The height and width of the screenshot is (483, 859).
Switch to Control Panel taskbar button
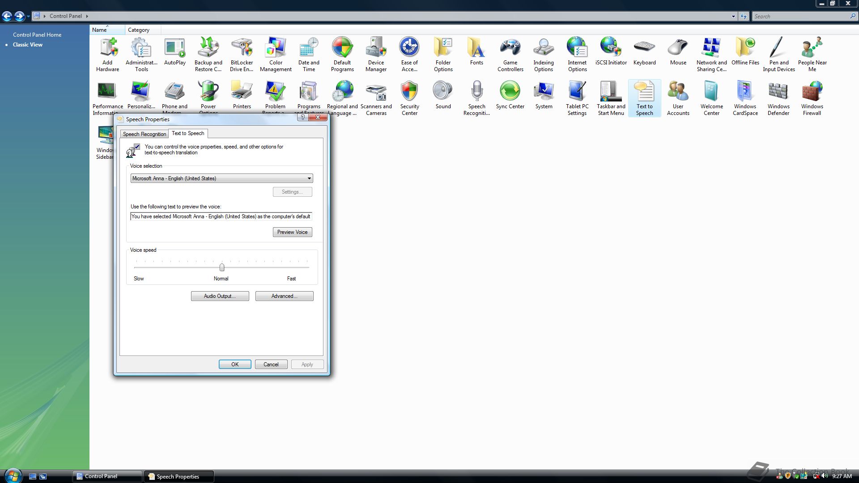(x=107, y=476)
